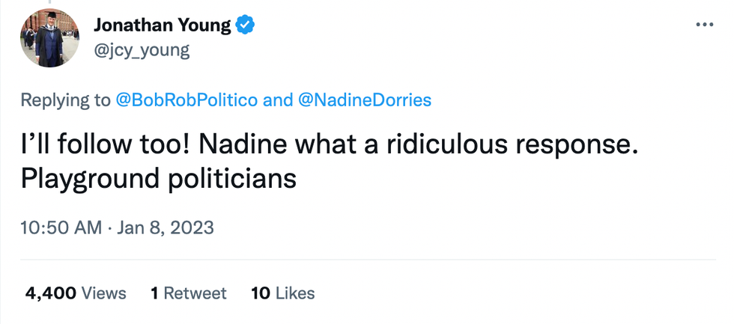
Task: View the 4,400 Views count
Action: (x=75, y=293)
